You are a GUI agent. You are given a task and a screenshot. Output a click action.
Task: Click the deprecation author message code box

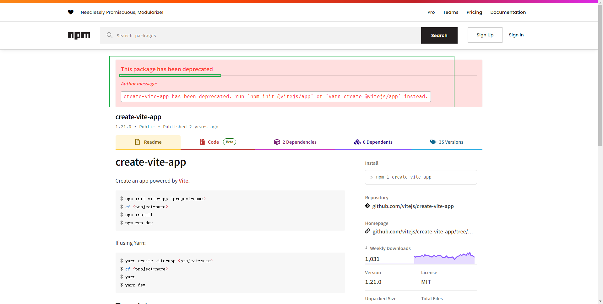276,97
